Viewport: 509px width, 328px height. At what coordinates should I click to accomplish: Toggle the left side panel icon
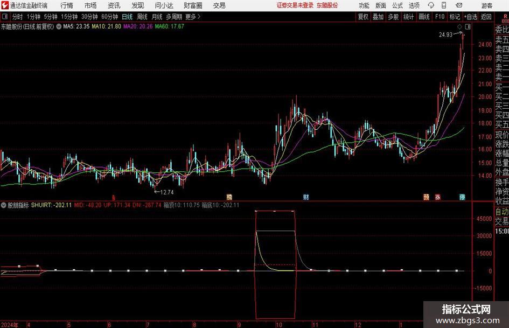(x=4, y=17)
